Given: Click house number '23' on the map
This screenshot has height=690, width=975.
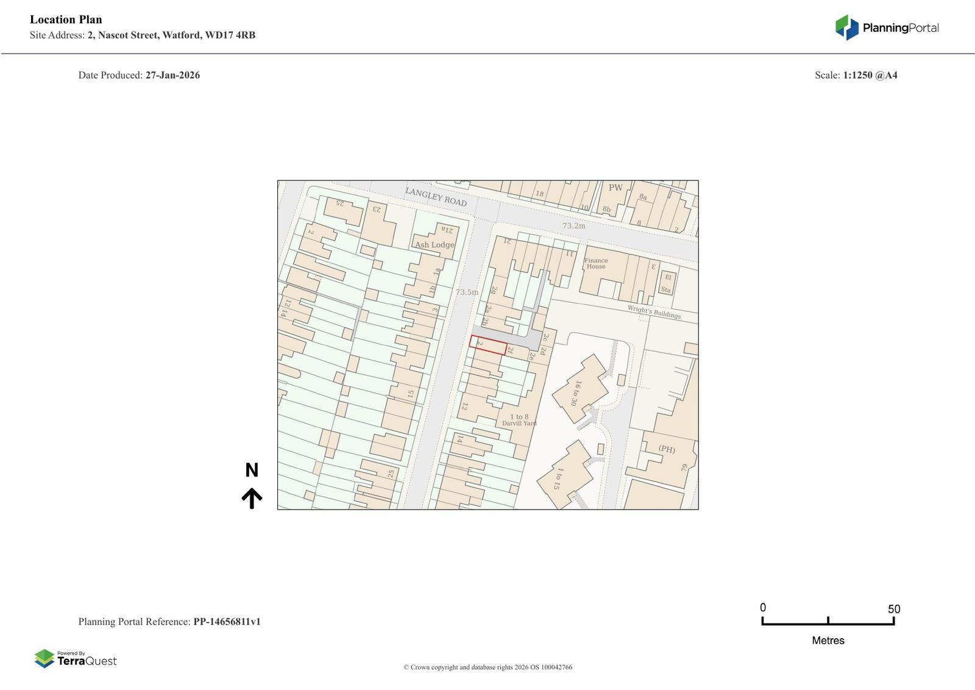Looking at the screenshot, I should point(377,209).
